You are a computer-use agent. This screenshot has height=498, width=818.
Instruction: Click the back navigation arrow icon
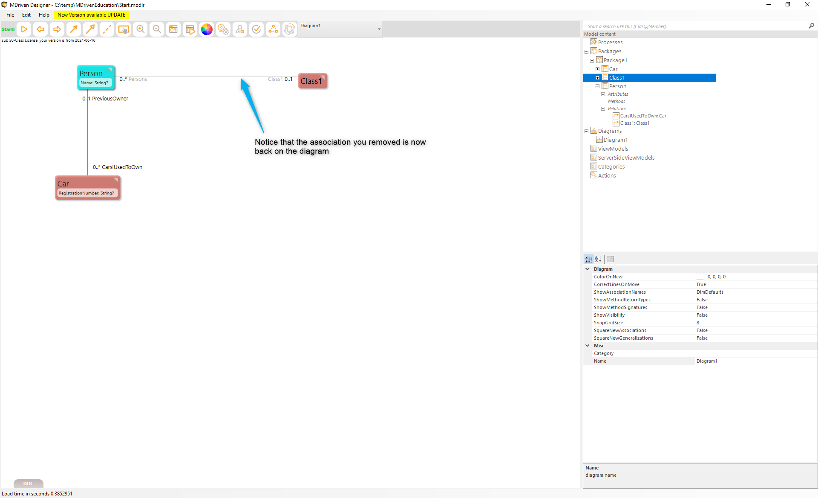[x=40, y=29]
